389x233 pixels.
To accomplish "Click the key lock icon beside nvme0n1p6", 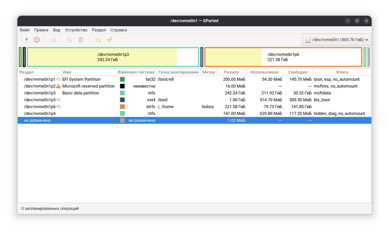I will click(x=58, y=106).
